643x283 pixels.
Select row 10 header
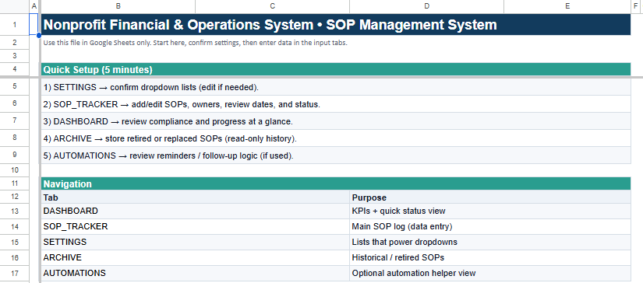click(15, 170)
